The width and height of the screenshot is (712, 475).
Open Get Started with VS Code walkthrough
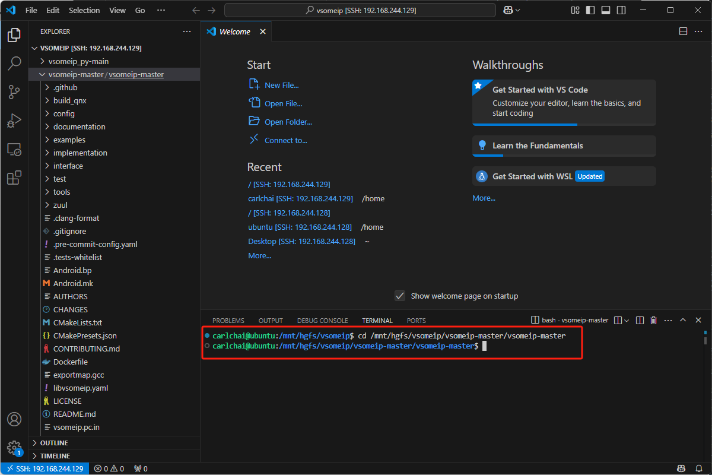click(x=564, y=102)
